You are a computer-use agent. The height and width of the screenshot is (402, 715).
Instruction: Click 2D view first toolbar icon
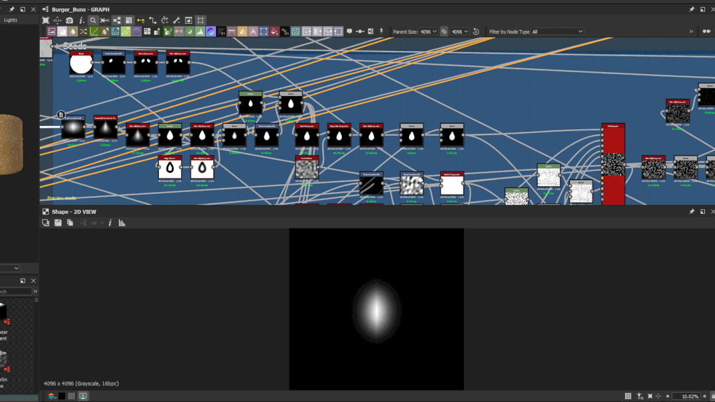coord(46,223)
